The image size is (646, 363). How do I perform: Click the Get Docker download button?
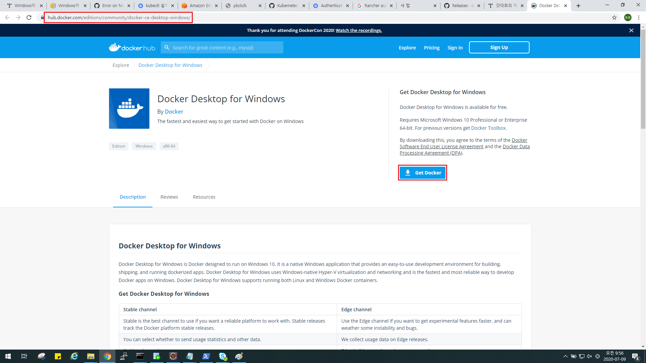[422, 173]
